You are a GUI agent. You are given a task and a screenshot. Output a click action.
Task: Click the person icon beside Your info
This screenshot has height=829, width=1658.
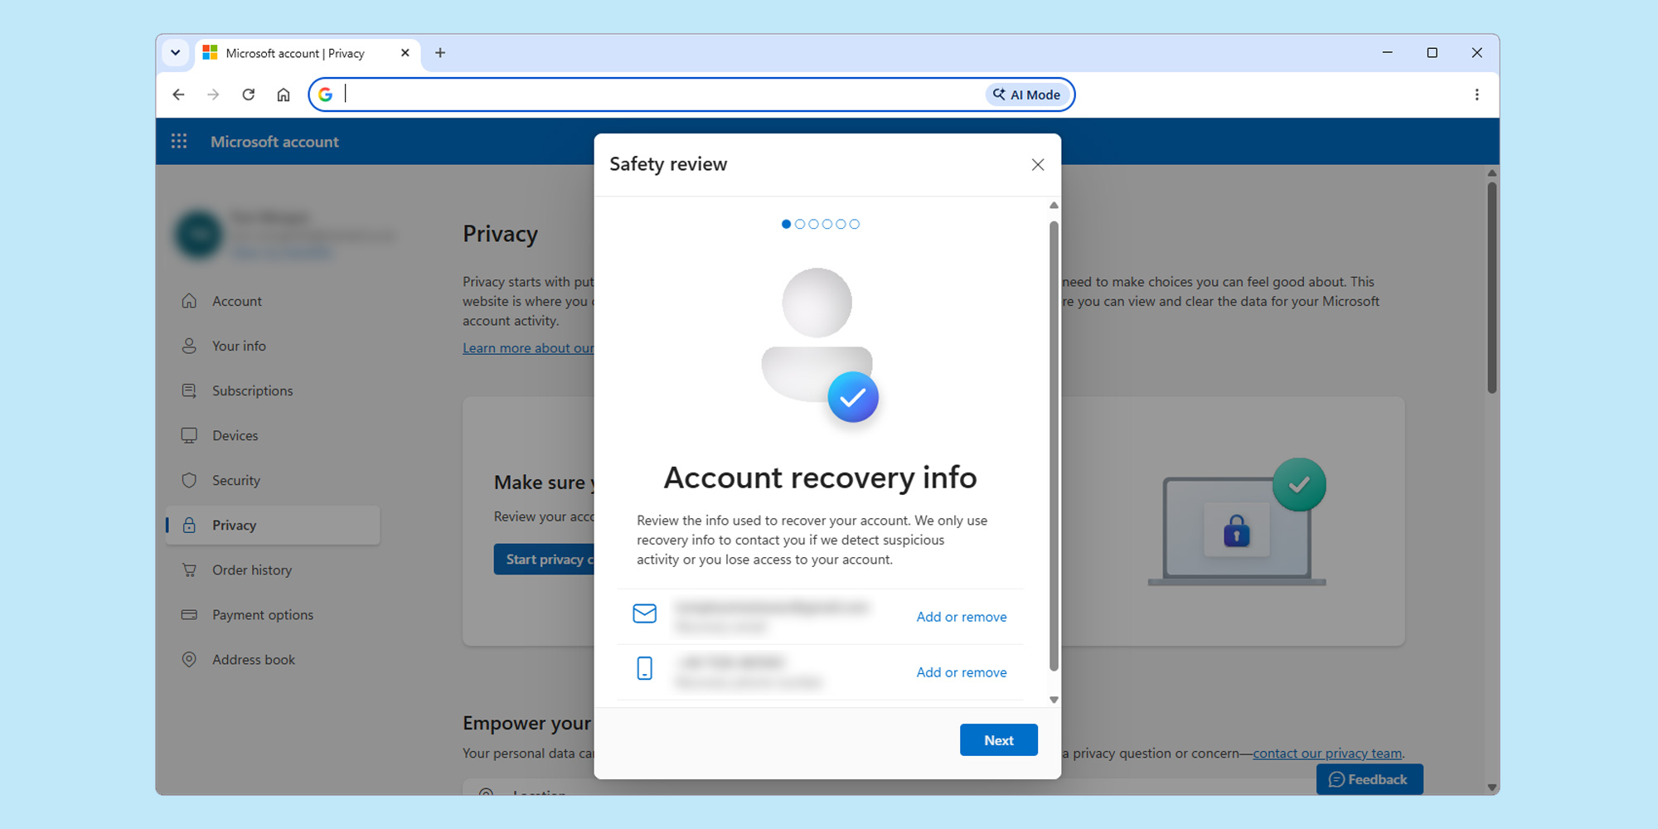click(x=189, y=346)
